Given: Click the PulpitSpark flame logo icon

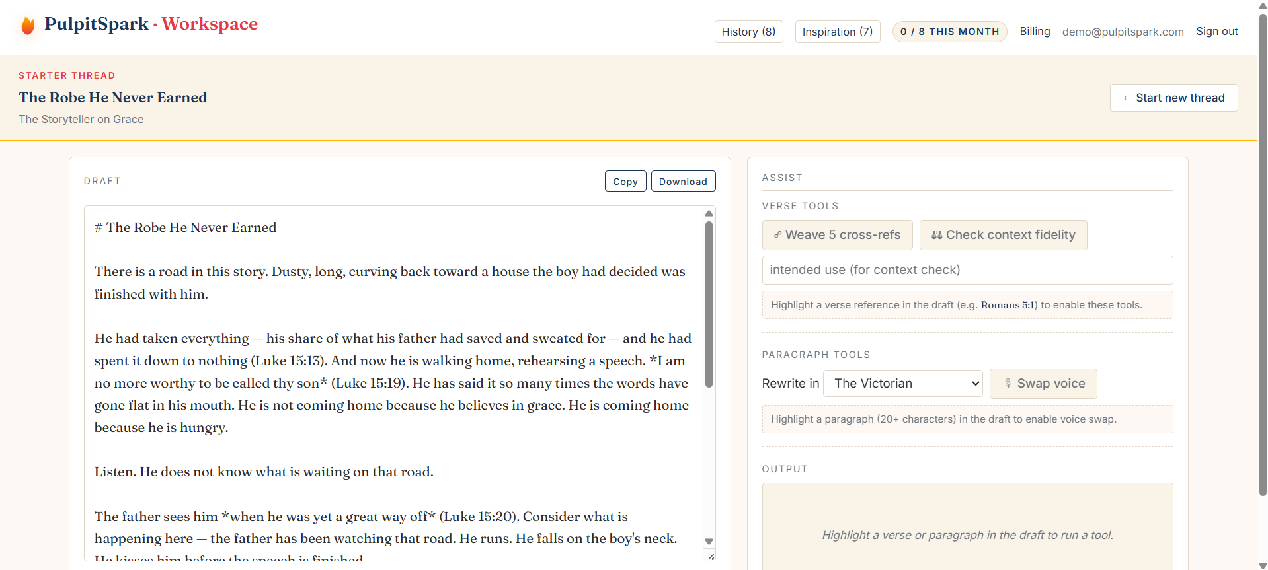Looking at the screenshot, I should [x=28, y=26].
